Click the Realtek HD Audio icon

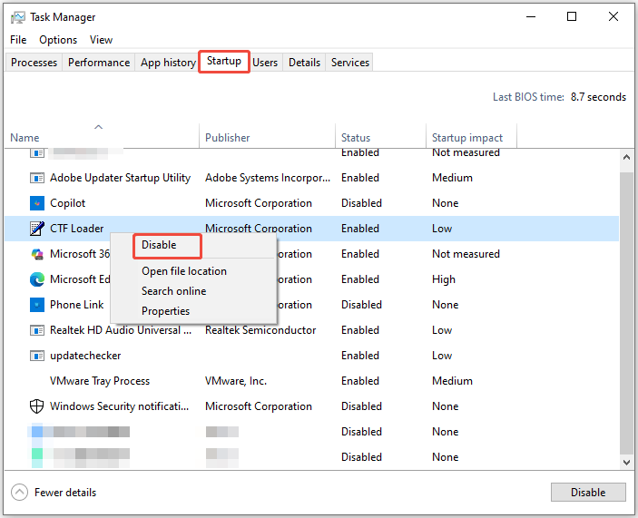[x=37, y=330]
